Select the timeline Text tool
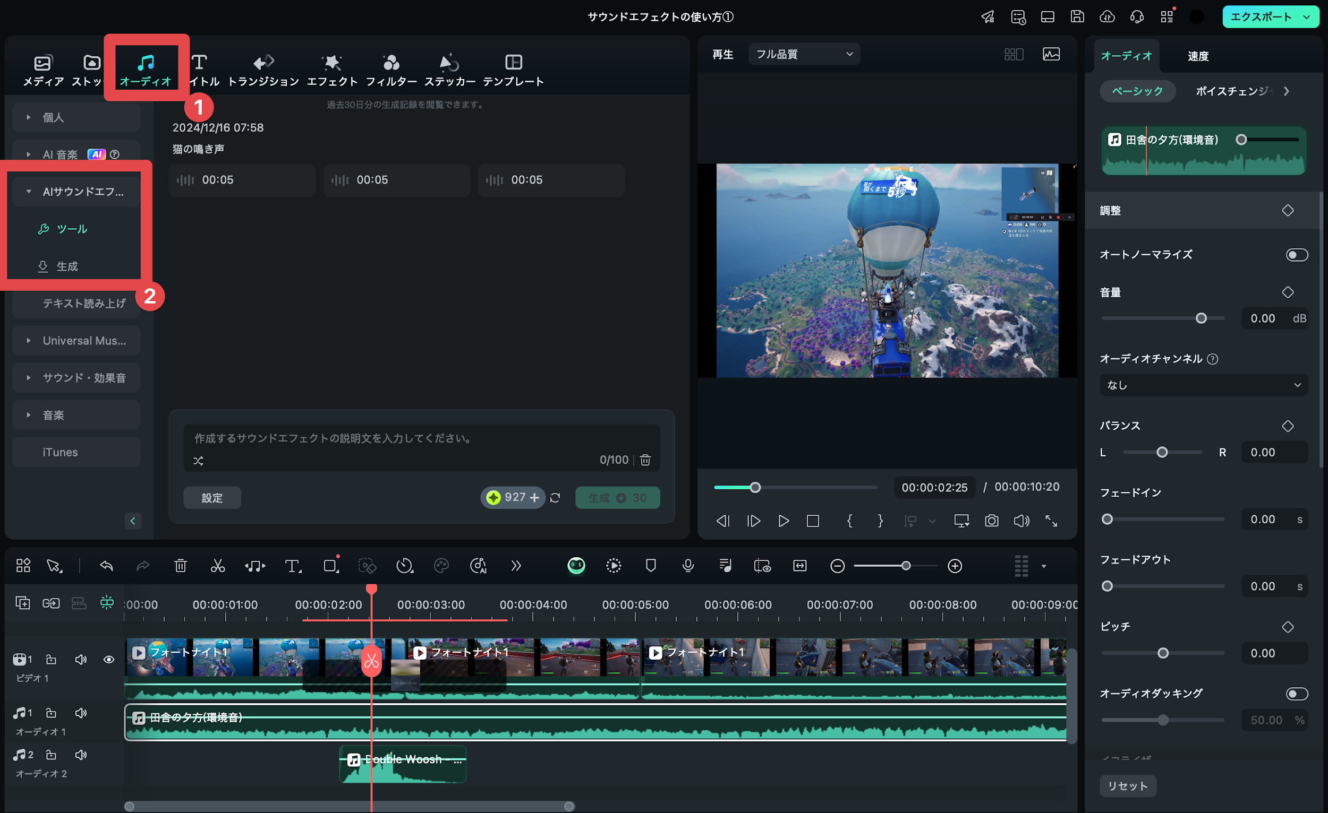 point(293,566)
